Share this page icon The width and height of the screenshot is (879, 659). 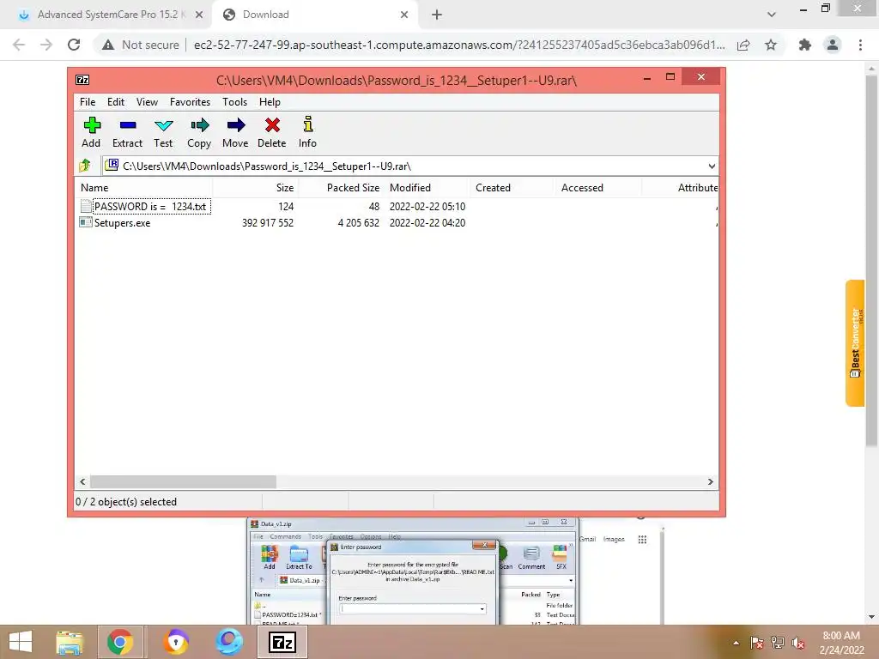(x=743, y=45)
